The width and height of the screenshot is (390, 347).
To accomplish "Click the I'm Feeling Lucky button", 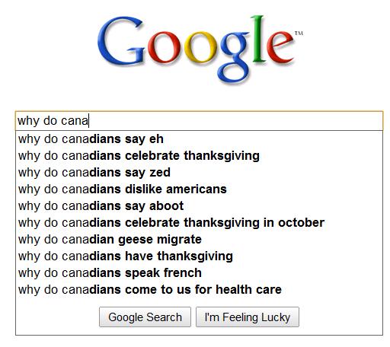I will 248,317.
